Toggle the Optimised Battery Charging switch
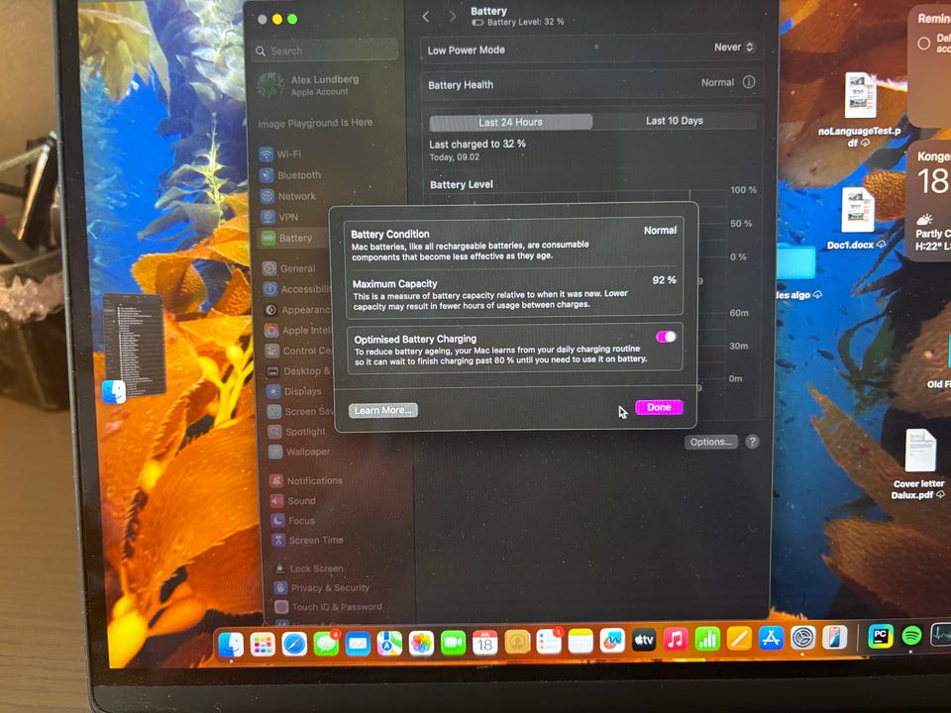 (666, 337)
